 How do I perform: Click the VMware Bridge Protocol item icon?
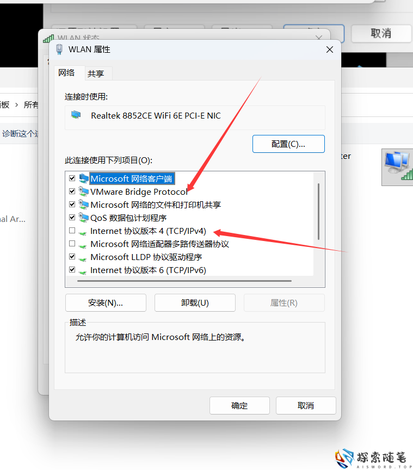tap(83, 191)
